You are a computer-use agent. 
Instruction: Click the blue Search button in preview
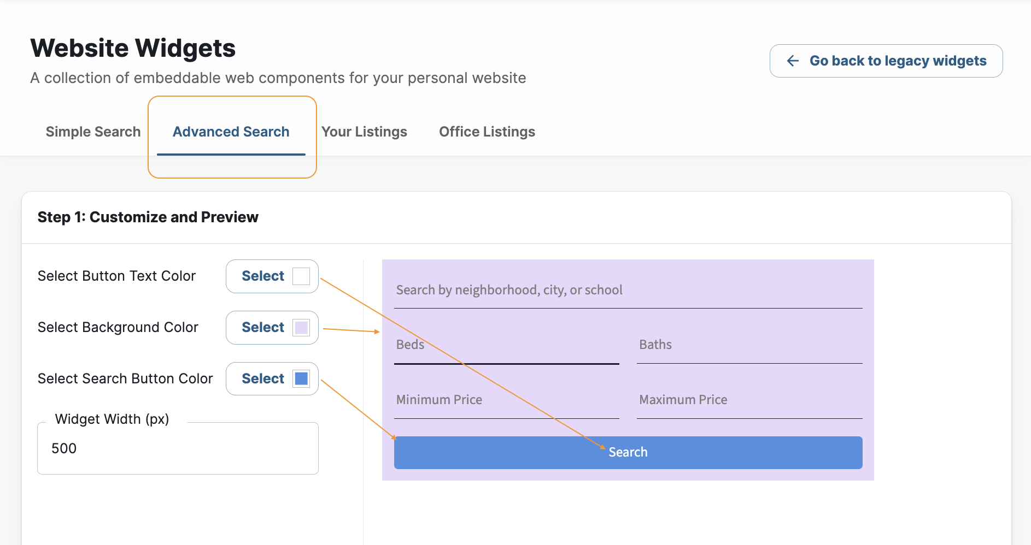tap(628, 453)
